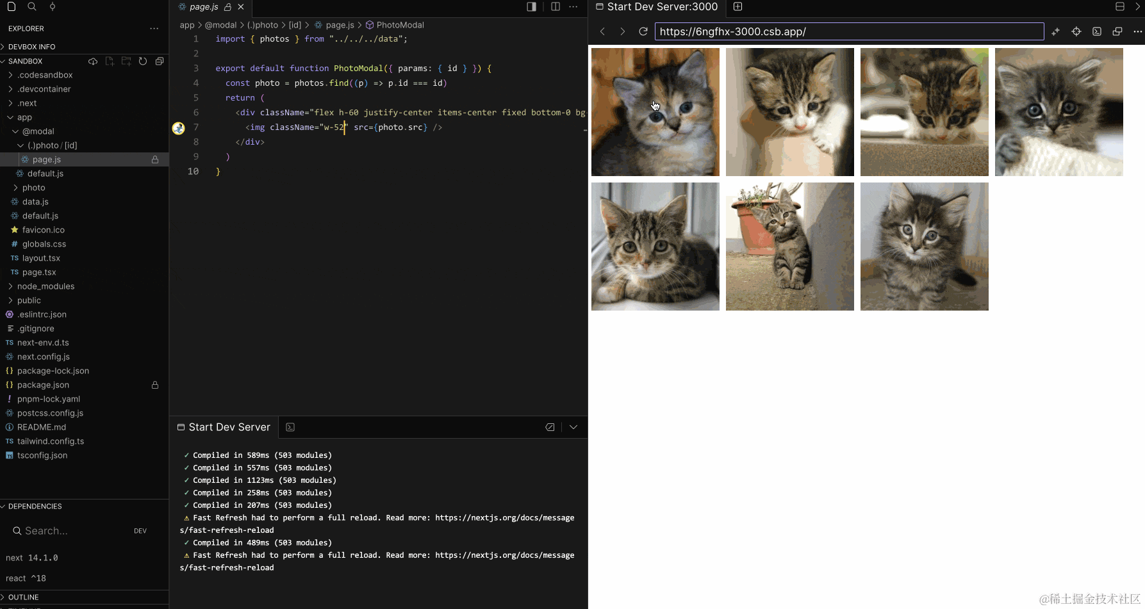Click the Collapse Folders icon in Sandbox panel
Viewport: 1145px width, 609px height.
pyautogui.click(x=160, y=61)
